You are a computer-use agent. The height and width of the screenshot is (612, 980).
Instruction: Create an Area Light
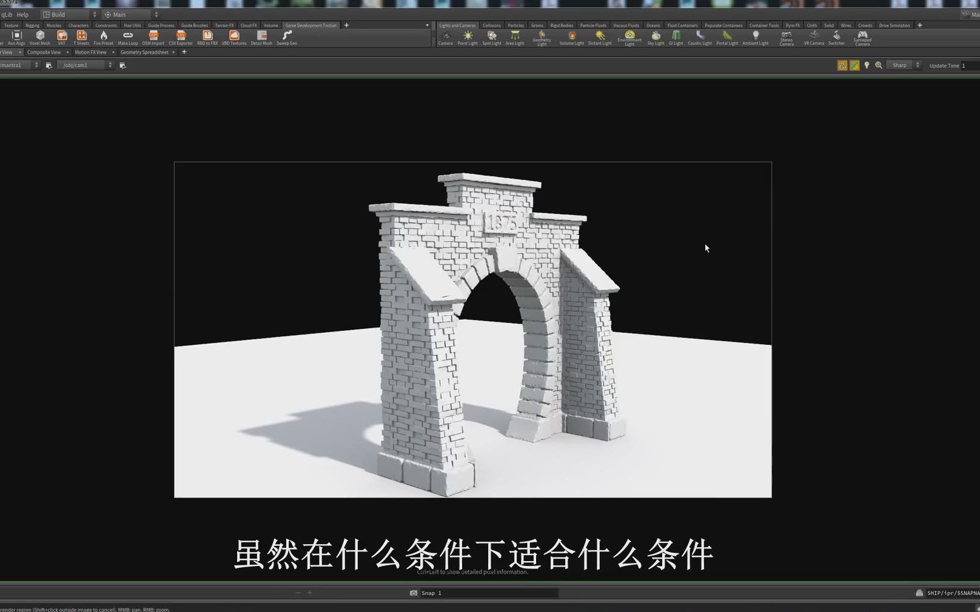tap(515, 38)
